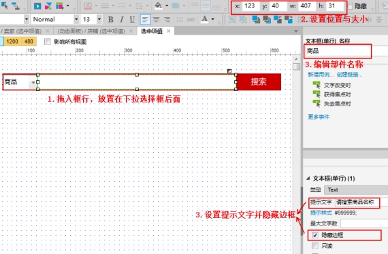
Task: Click the font color A icon
Action: (x=204, y=19)
